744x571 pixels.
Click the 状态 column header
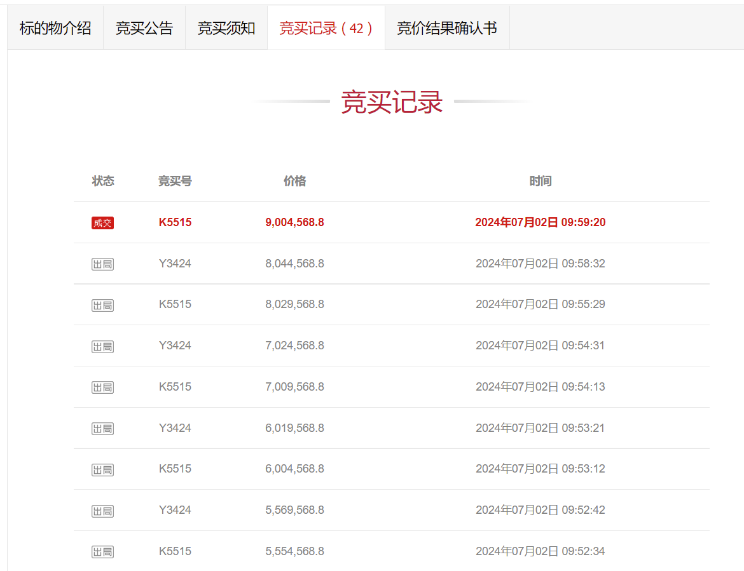103,181
